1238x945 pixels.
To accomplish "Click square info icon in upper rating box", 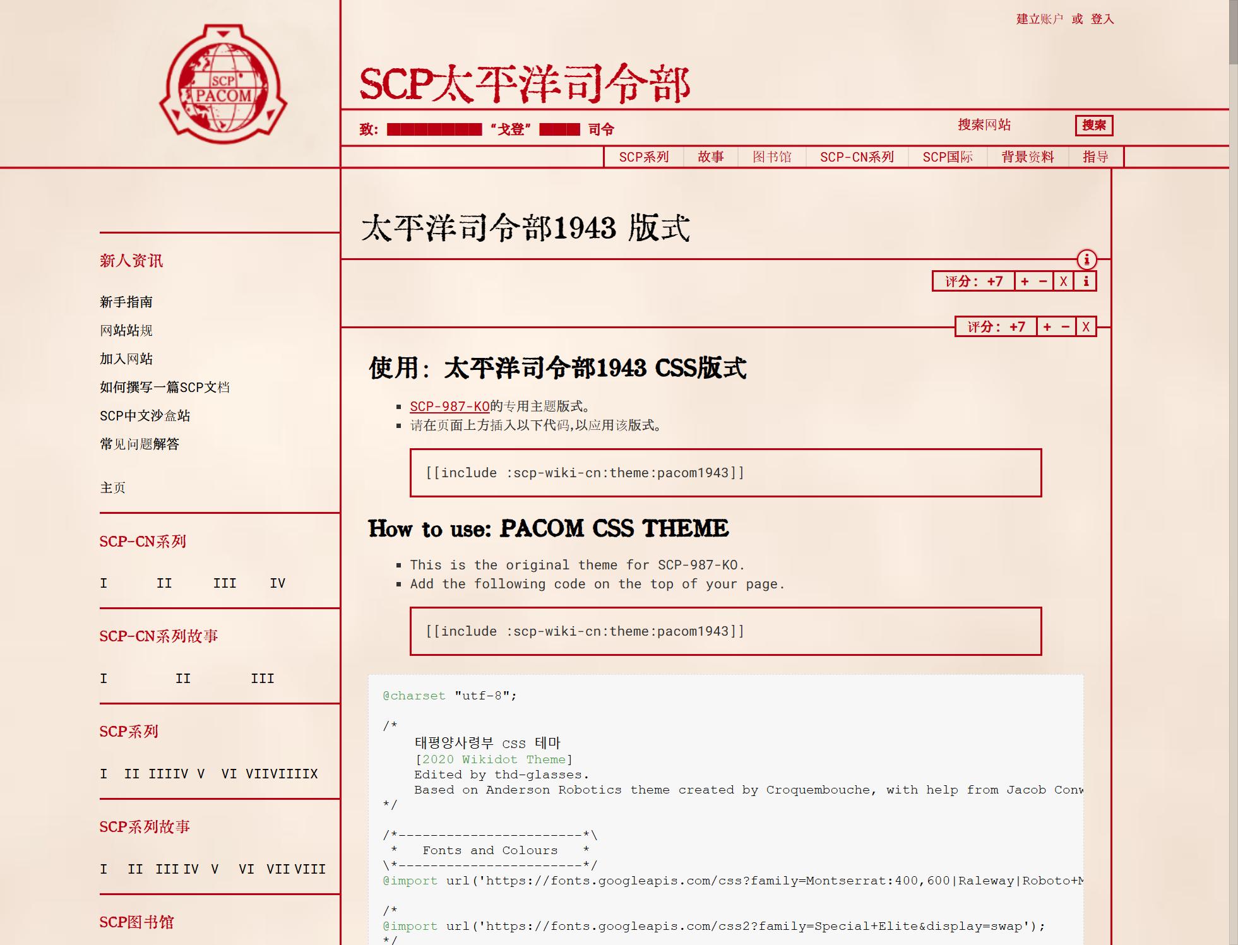I will [x=1086, y=282].
